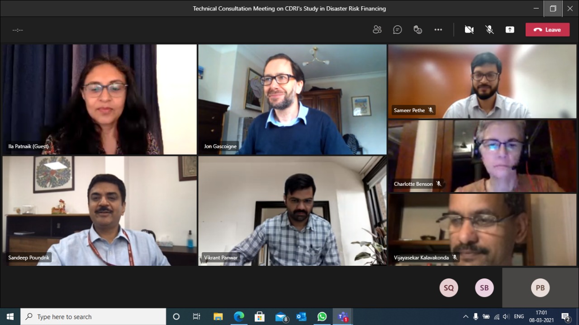Select Ila Patnaik (Guest) video tile

tap(99, 99)
